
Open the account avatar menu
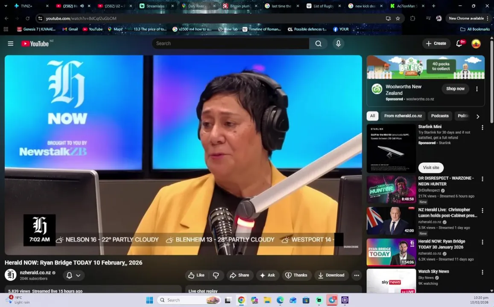476,43
